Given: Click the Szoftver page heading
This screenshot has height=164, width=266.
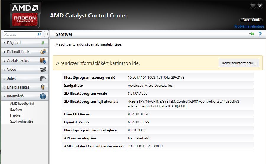Looking at the screenshot, I should coord(64,34).
